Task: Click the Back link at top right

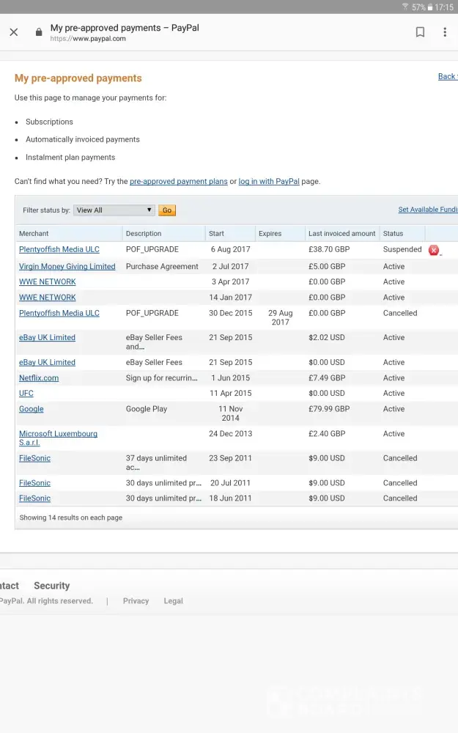Action: coord(447,77)
